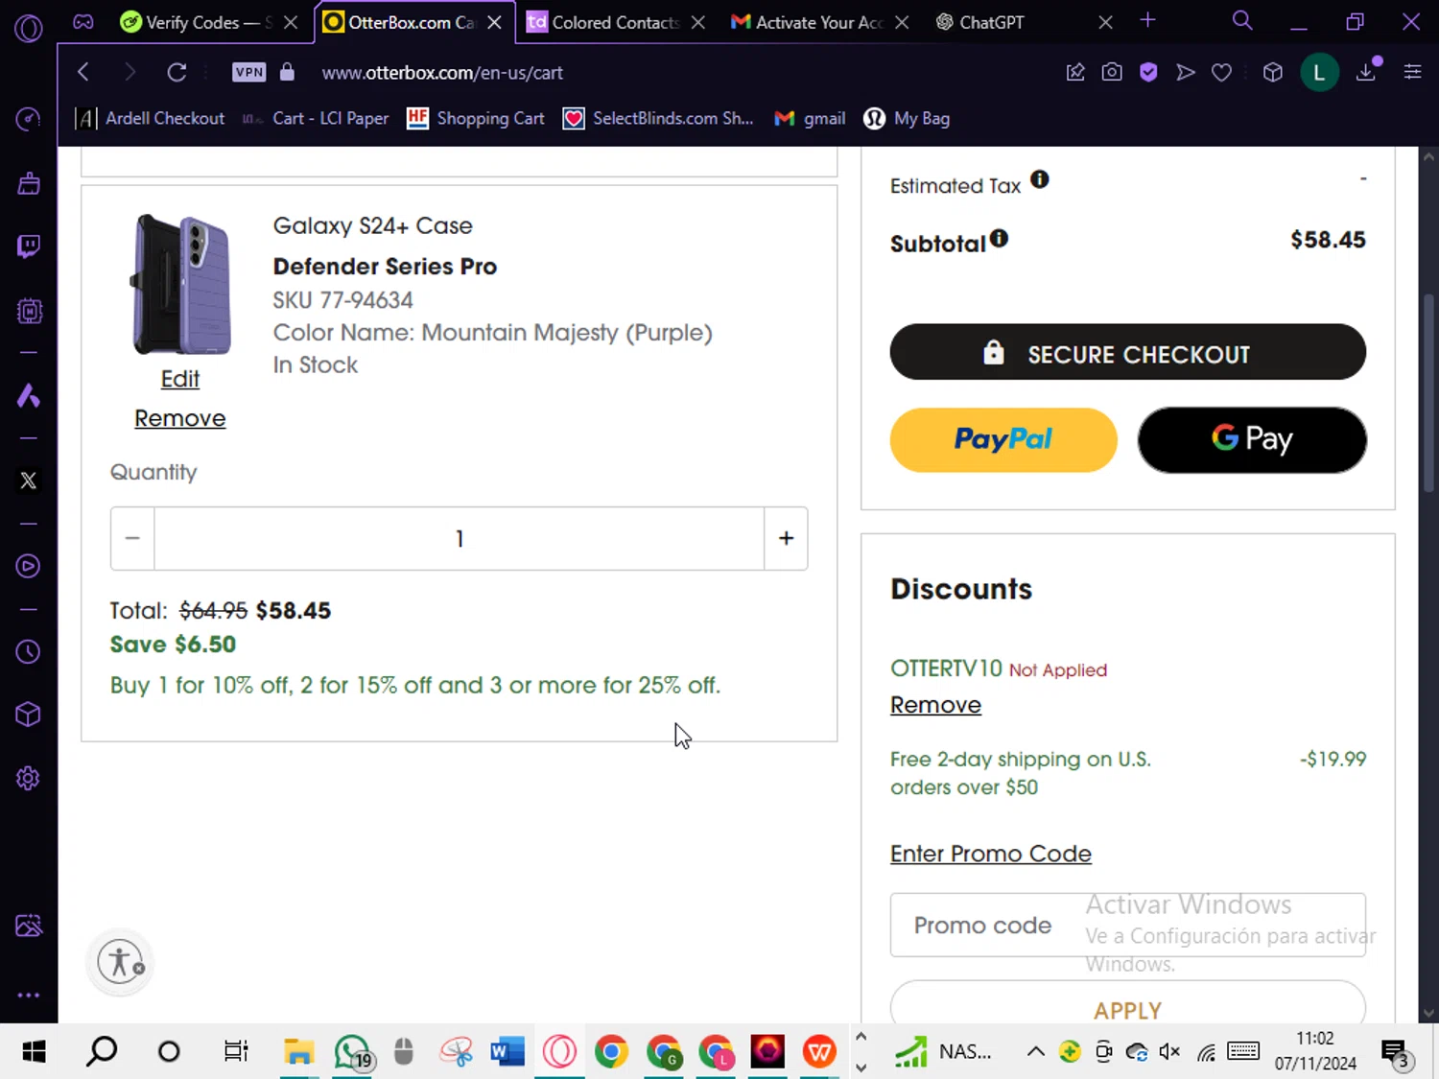Open Easy Setup menu icon

[x=1412, y=72]
